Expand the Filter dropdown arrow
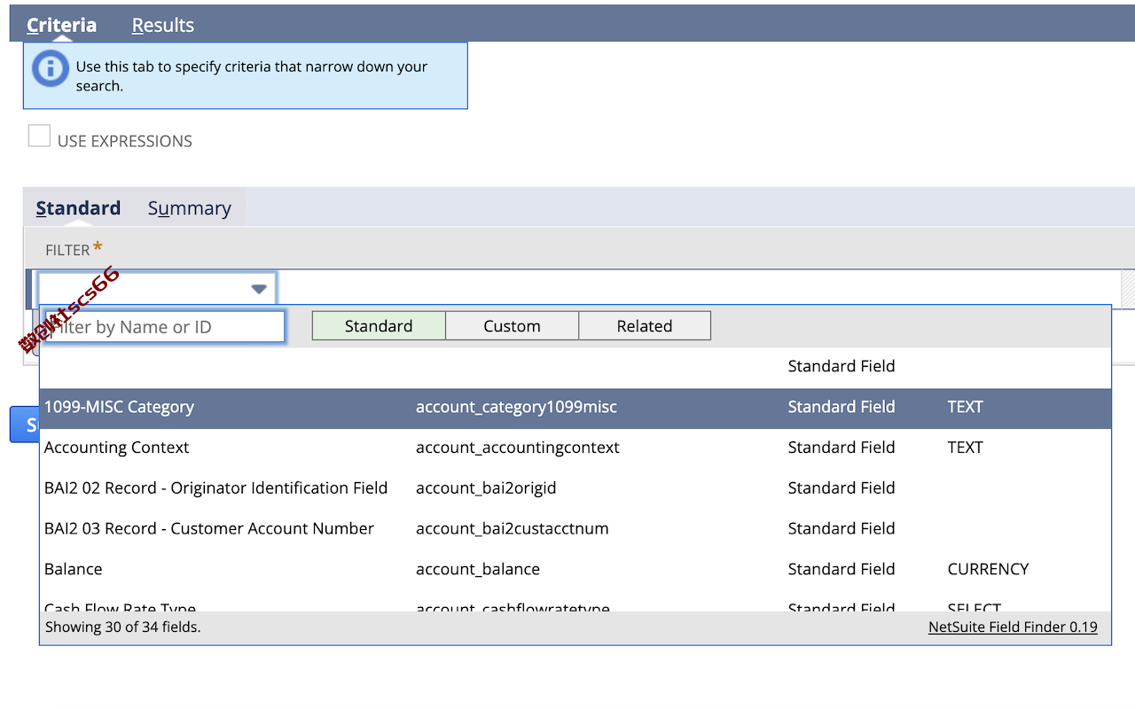 259,289
